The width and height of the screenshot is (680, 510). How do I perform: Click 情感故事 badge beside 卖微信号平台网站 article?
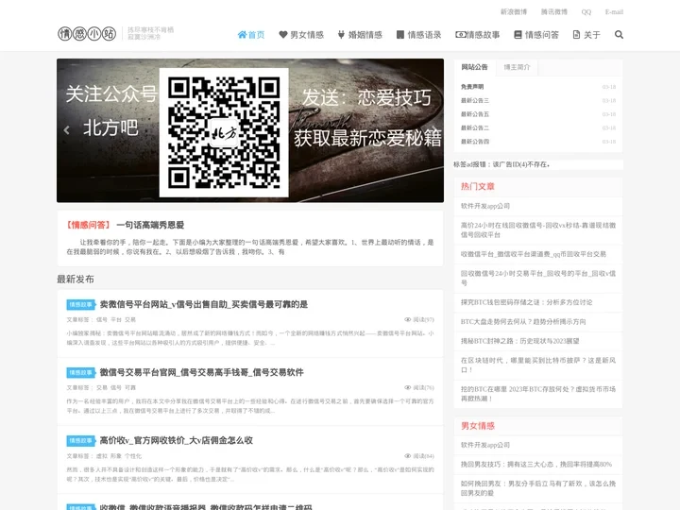(80, 304)
